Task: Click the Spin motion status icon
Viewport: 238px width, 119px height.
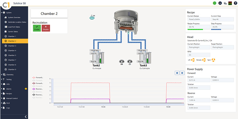Action: 213,60
